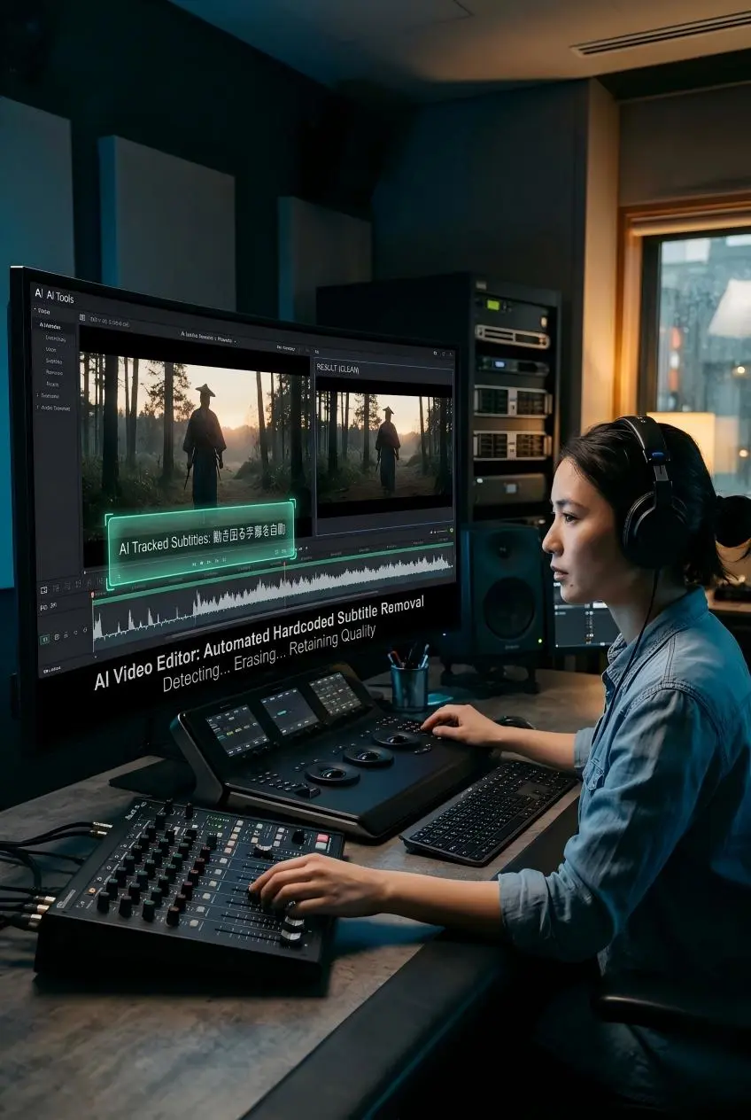751x1120 pixels.
Task: Open the Audio Denoise tool
Action: click(x=55, y=408)
